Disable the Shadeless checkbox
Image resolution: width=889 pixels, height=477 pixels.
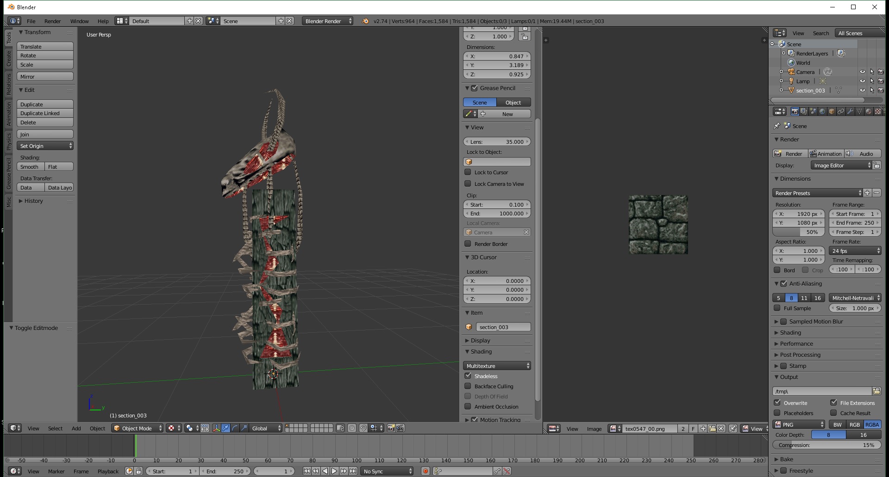point(468,376)
